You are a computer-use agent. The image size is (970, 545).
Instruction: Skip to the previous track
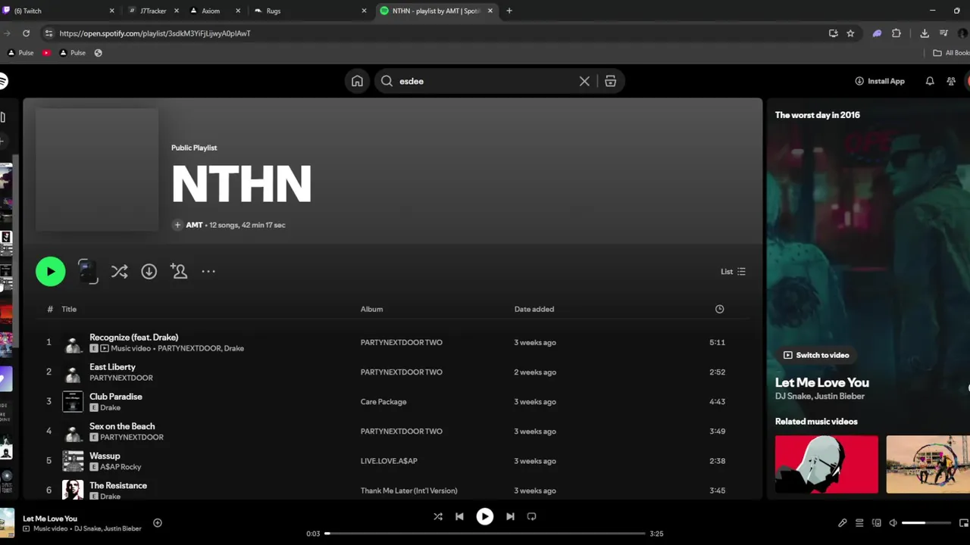[x=459, y=516]
